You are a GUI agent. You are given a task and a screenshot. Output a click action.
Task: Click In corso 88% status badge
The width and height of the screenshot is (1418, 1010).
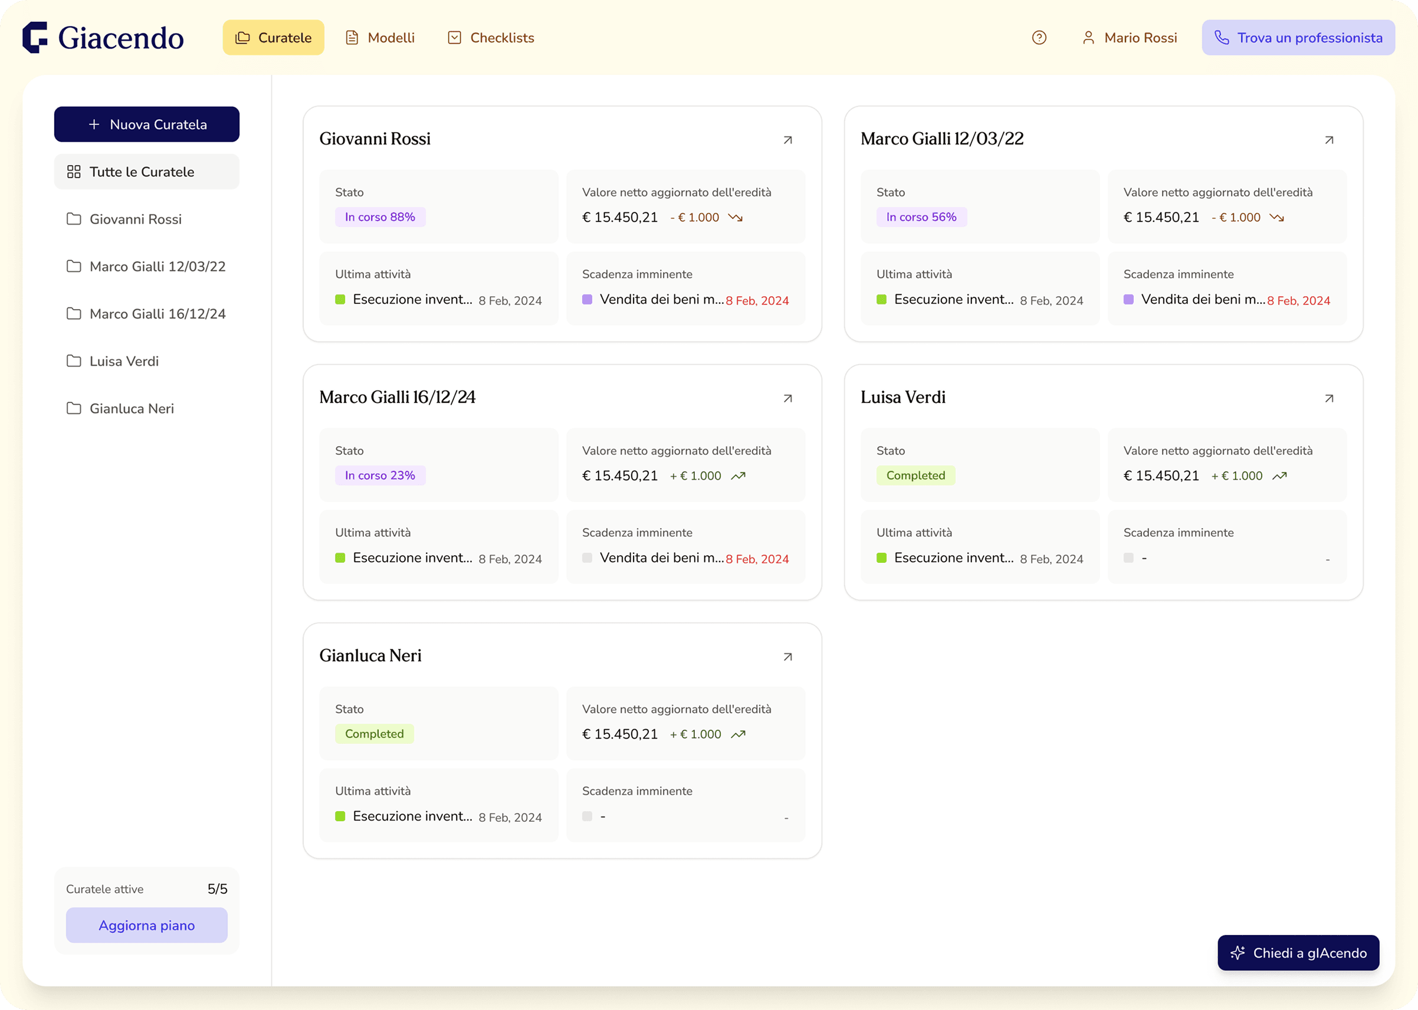point(380,217)
